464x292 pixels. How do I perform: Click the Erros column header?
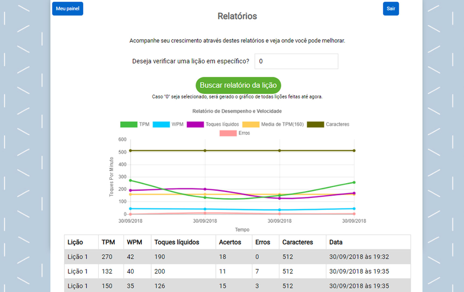click(x=263, y=242)
